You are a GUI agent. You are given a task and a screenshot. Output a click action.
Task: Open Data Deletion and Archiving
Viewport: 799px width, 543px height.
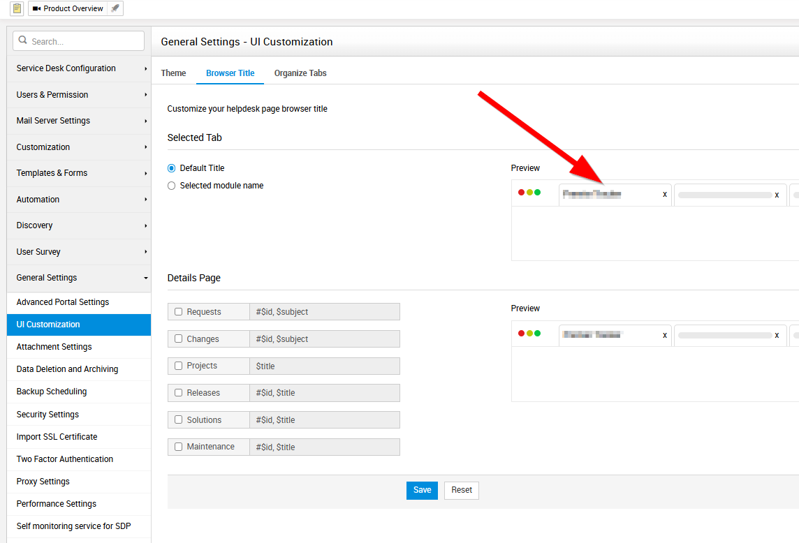point(78,369)
